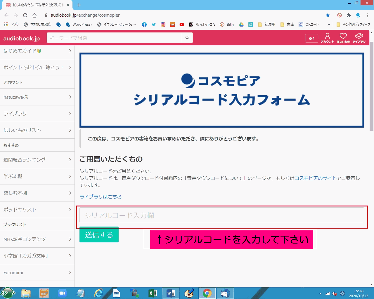Open Chrome three-dot menu
The image size is (374, 299).
coord(368,15)
